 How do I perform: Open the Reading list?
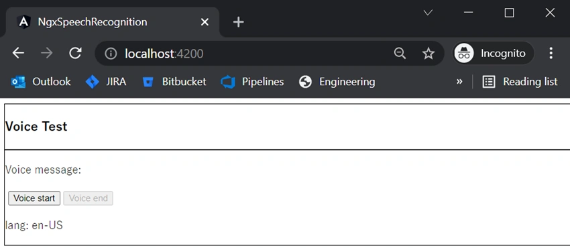(520, 82)
